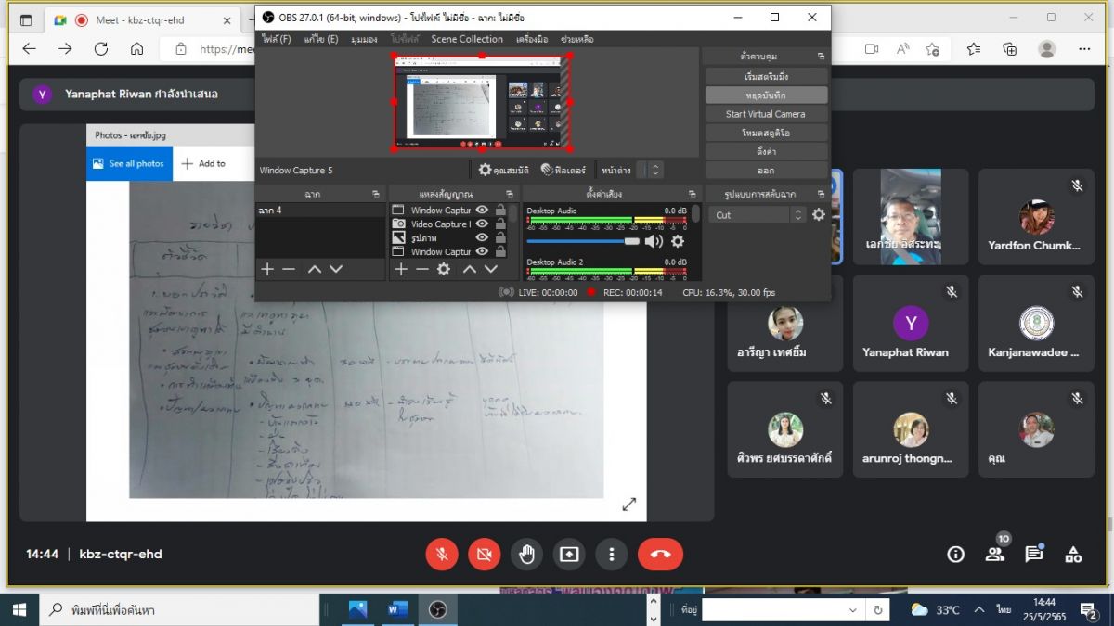Hide the Video Capture source
This screenshot has height=626, width=1114.
click(482, 224)
